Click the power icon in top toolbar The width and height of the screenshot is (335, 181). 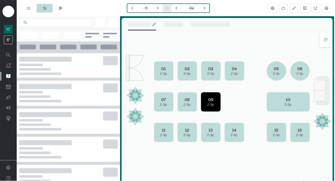283,8
